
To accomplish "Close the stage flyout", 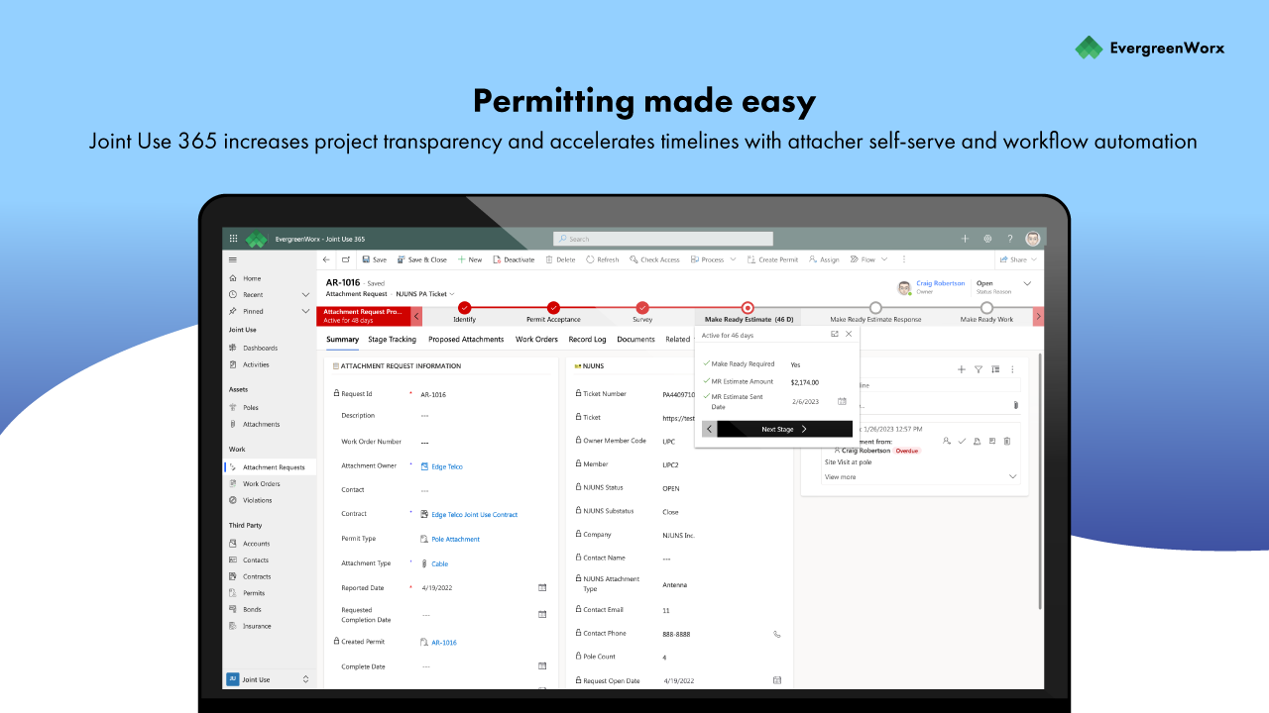I will click(x=849, y=335).
